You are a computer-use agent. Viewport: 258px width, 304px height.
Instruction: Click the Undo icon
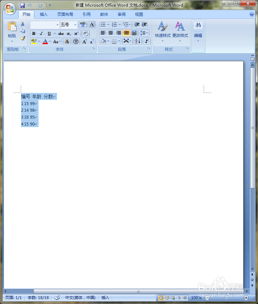[29, 5]
